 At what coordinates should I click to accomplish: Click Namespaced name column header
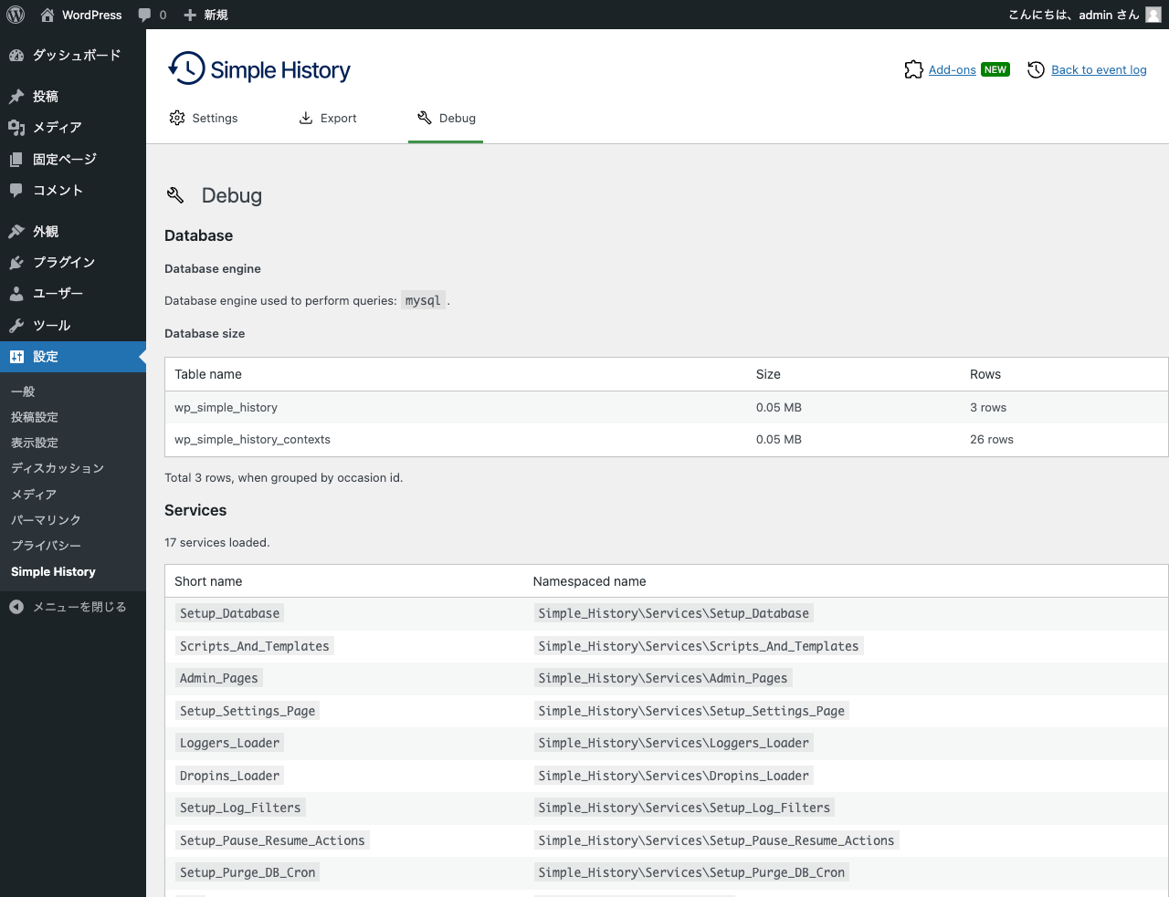589,581
